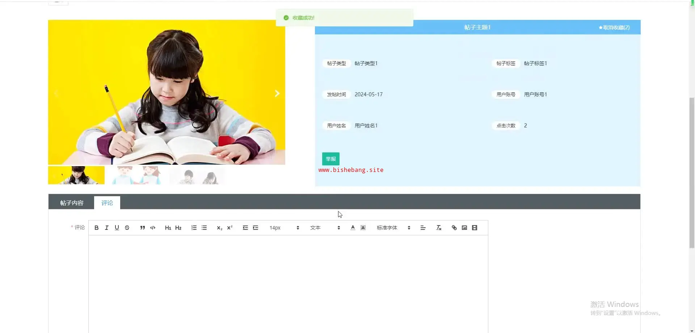Insert a video into the comment

click(475, 228)
